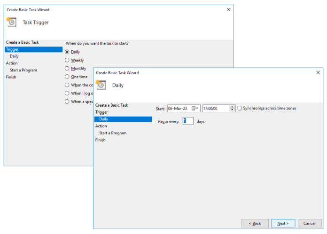Close the back Task Trigger window
The image size is (327, 234).
[229, 9]
